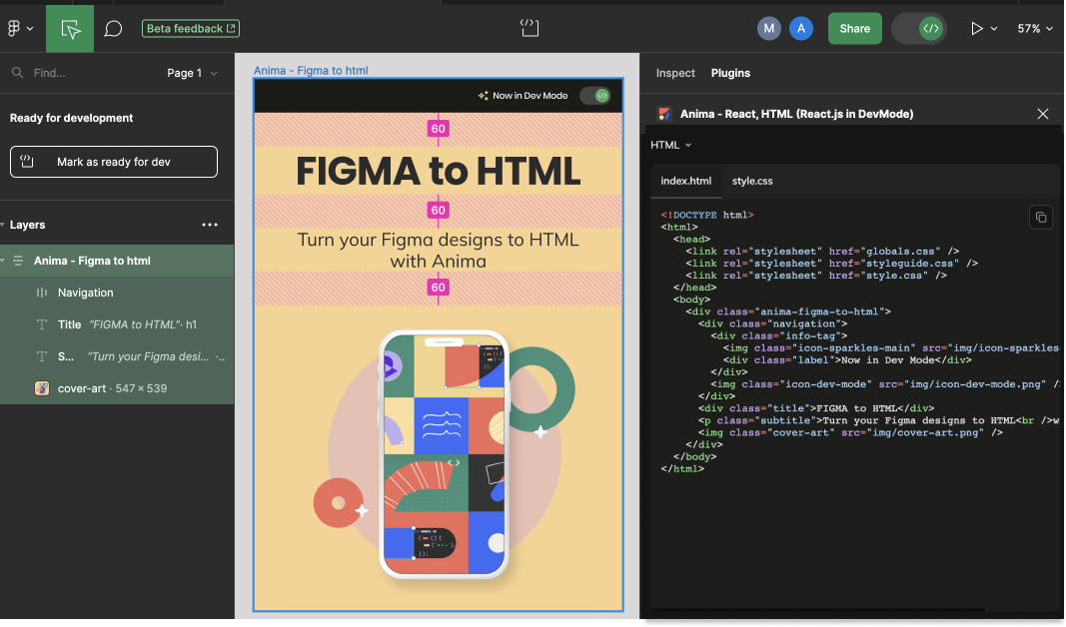This screenshot has width=1066, height=627.
Task: Select the Move cursor tool
Action: coord(70,29)
